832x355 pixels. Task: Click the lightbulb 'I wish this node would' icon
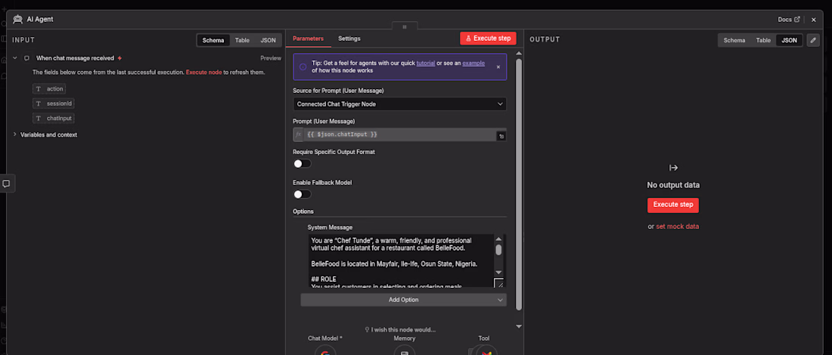click(x=367, y=329)
